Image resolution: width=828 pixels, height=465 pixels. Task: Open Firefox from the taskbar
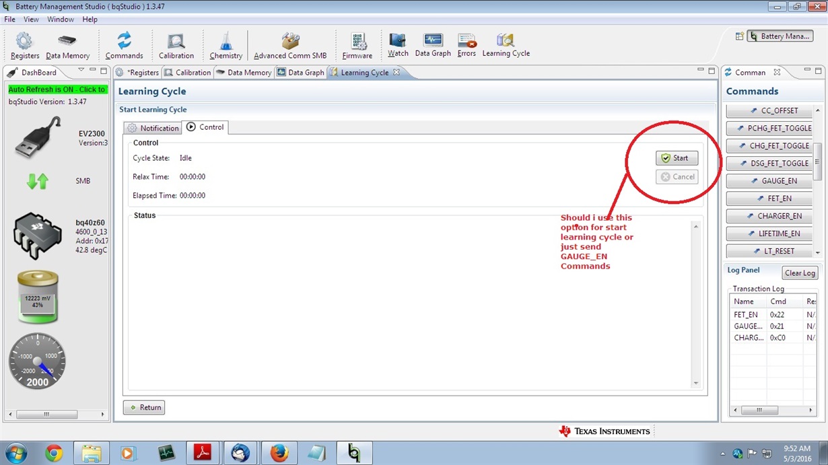click(x=279, y=454)
